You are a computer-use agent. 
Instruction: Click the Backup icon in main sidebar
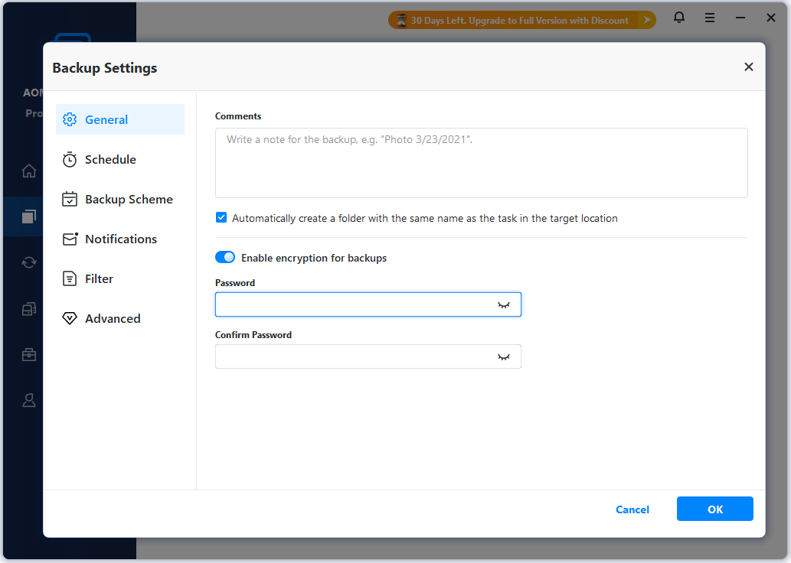pyautogui.click(x=29, y=216)
